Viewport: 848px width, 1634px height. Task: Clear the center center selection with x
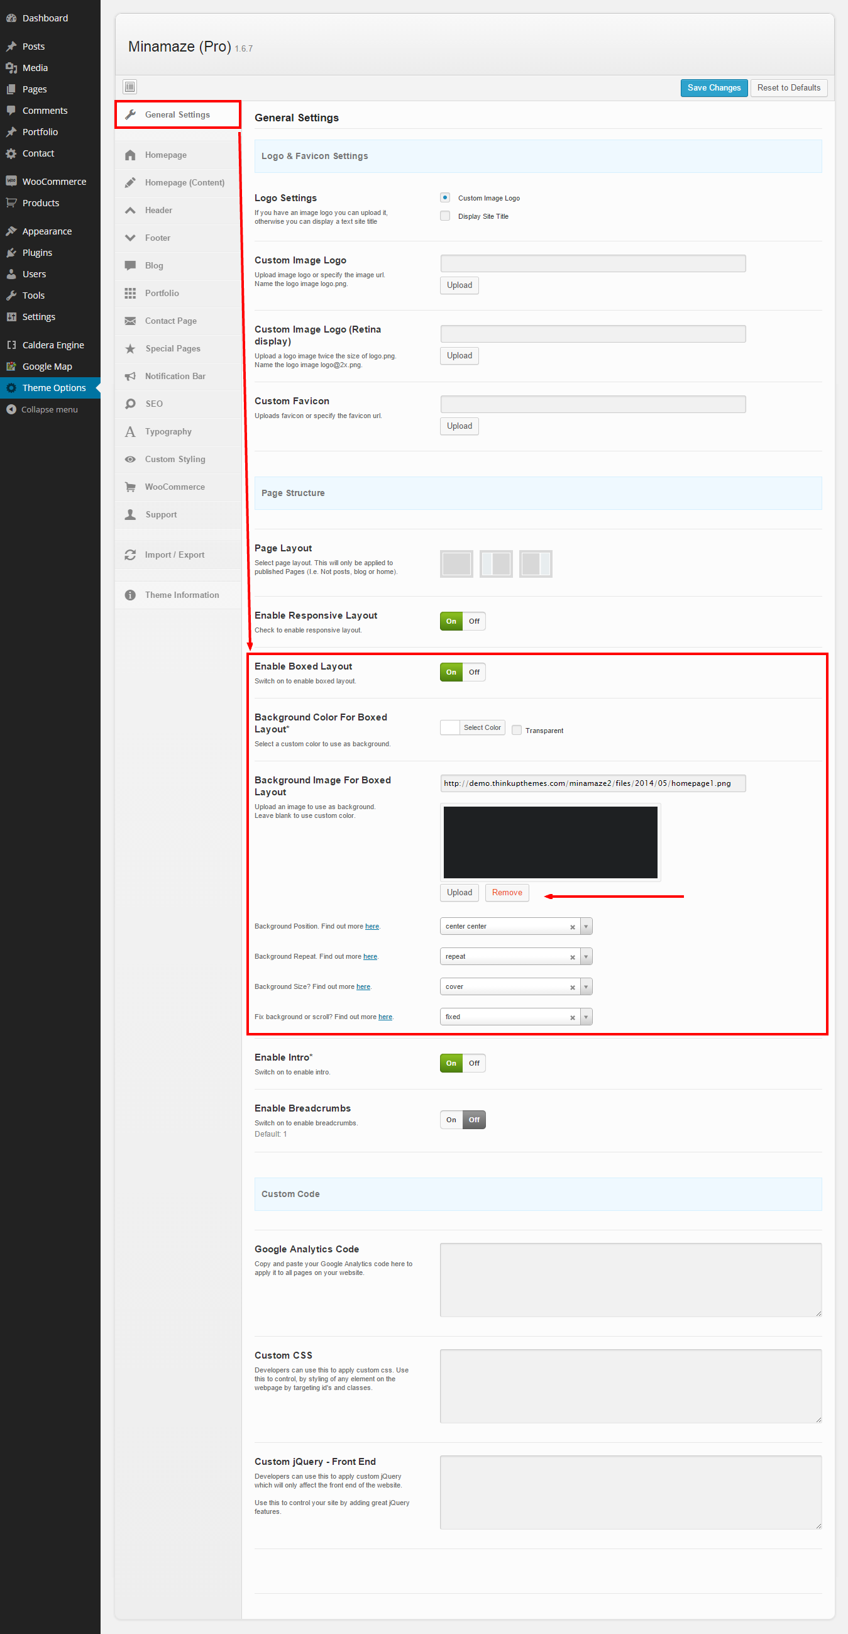572,927
